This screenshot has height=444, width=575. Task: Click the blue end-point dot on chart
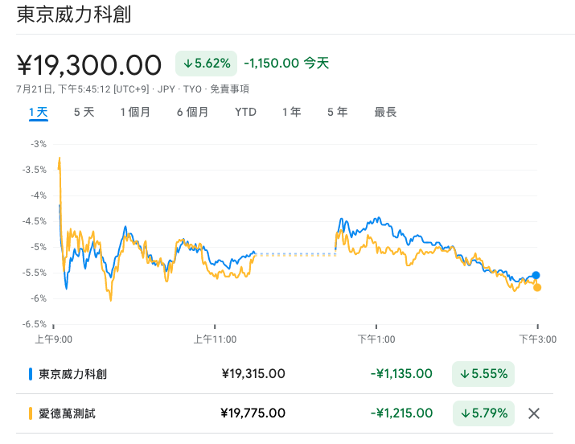[536, 275]
